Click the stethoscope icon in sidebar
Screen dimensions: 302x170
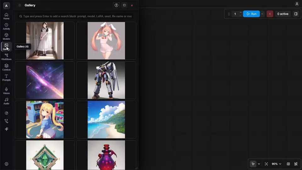(6, 121)
